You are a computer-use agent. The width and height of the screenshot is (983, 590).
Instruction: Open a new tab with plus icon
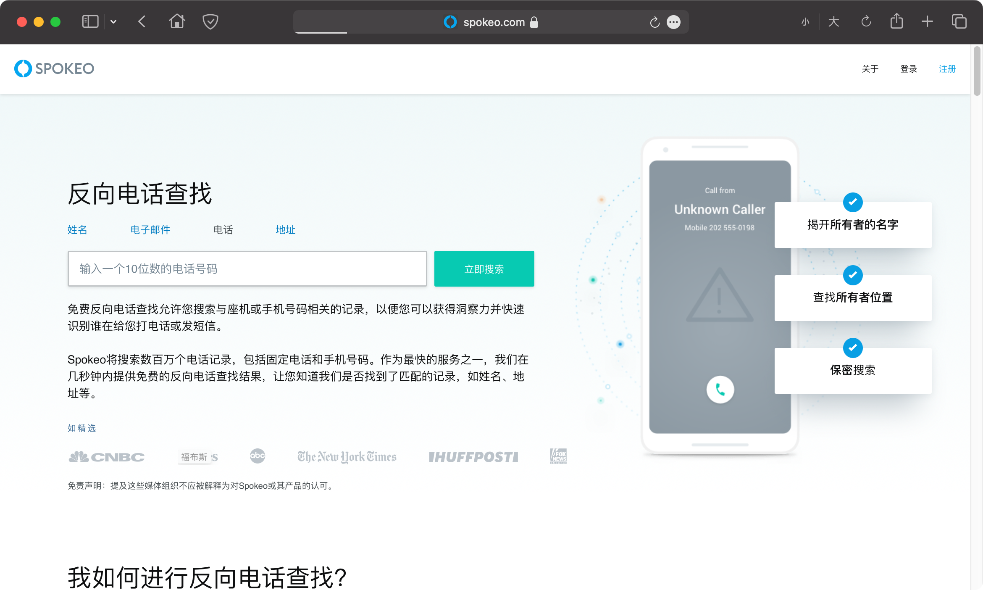pos(927,21)
